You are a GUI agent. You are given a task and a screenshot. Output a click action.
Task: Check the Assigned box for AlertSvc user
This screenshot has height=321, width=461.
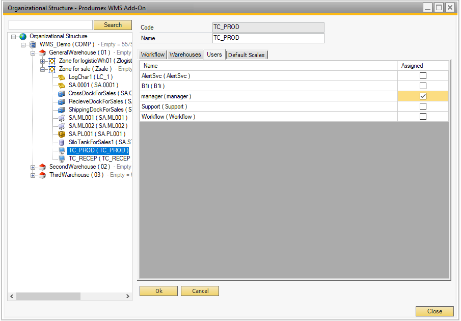pyautogui.click(x=423, y=75)
